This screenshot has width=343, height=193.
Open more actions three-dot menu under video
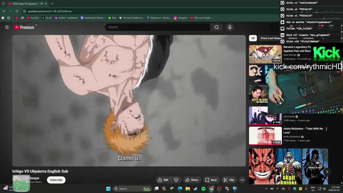click(x=242, y=180)
